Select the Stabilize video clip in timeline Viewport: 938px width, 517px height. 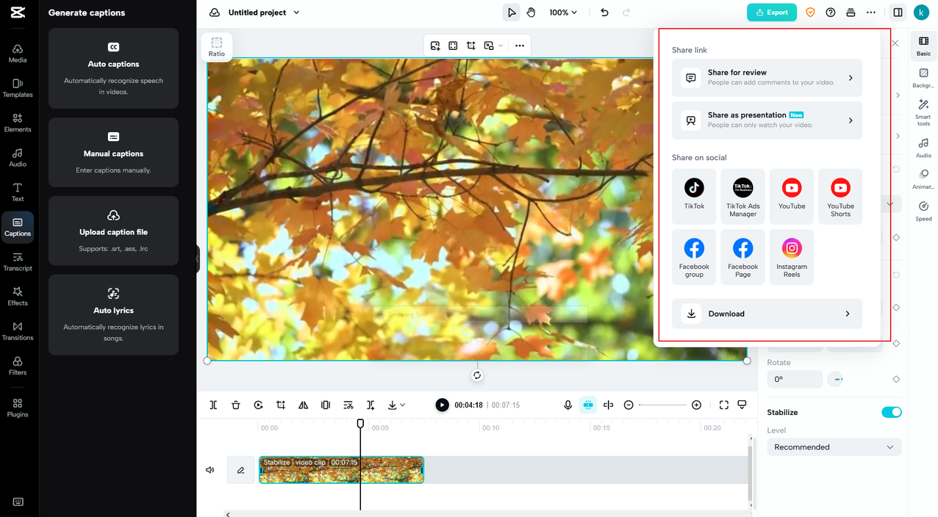pyautogui.click(x=341, y=470)
